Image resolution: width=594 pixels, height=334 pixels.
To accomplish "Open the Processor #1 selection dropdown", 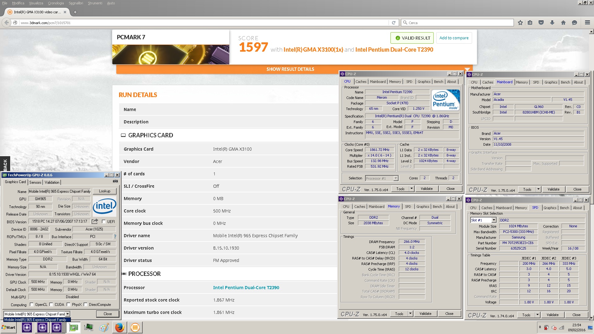I will pyautogui.click(x=396, y=178).
